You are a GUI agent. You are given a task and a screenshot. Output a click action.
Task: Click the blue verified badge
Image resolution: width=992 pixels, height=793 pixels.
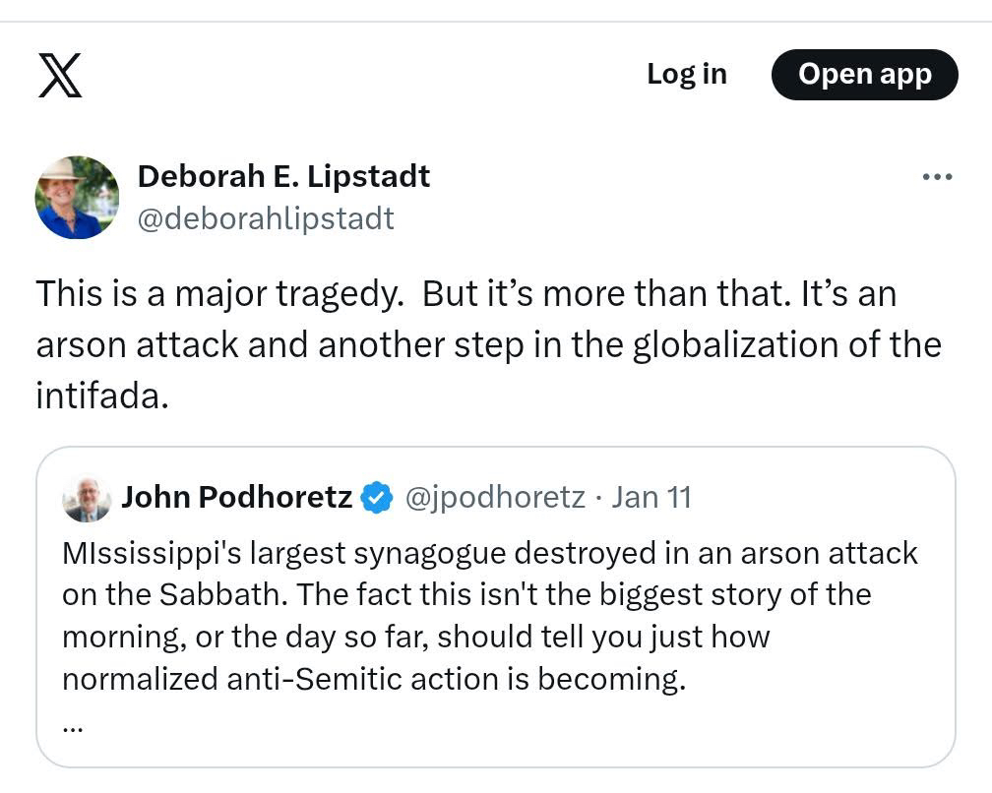pyautogui.click(x=376, y=498)
